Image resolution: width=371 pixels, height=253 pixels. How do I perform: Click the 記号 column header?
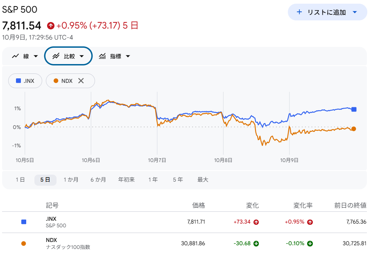click(52, 205)
